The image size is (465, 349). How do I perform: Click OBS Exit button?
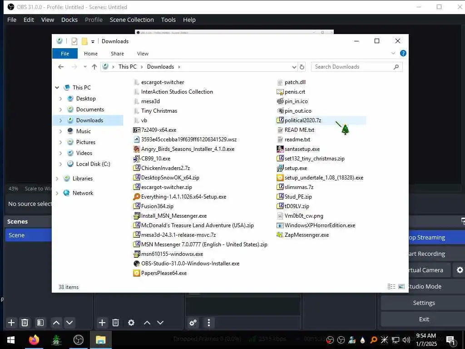(x=424, y=319)
